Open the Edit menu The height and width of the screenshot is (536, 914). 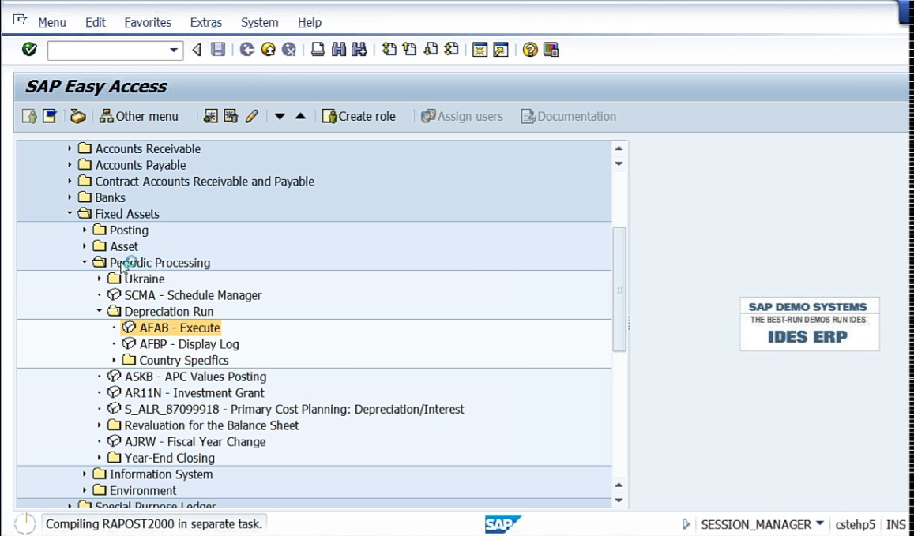(x=95, y=22)
